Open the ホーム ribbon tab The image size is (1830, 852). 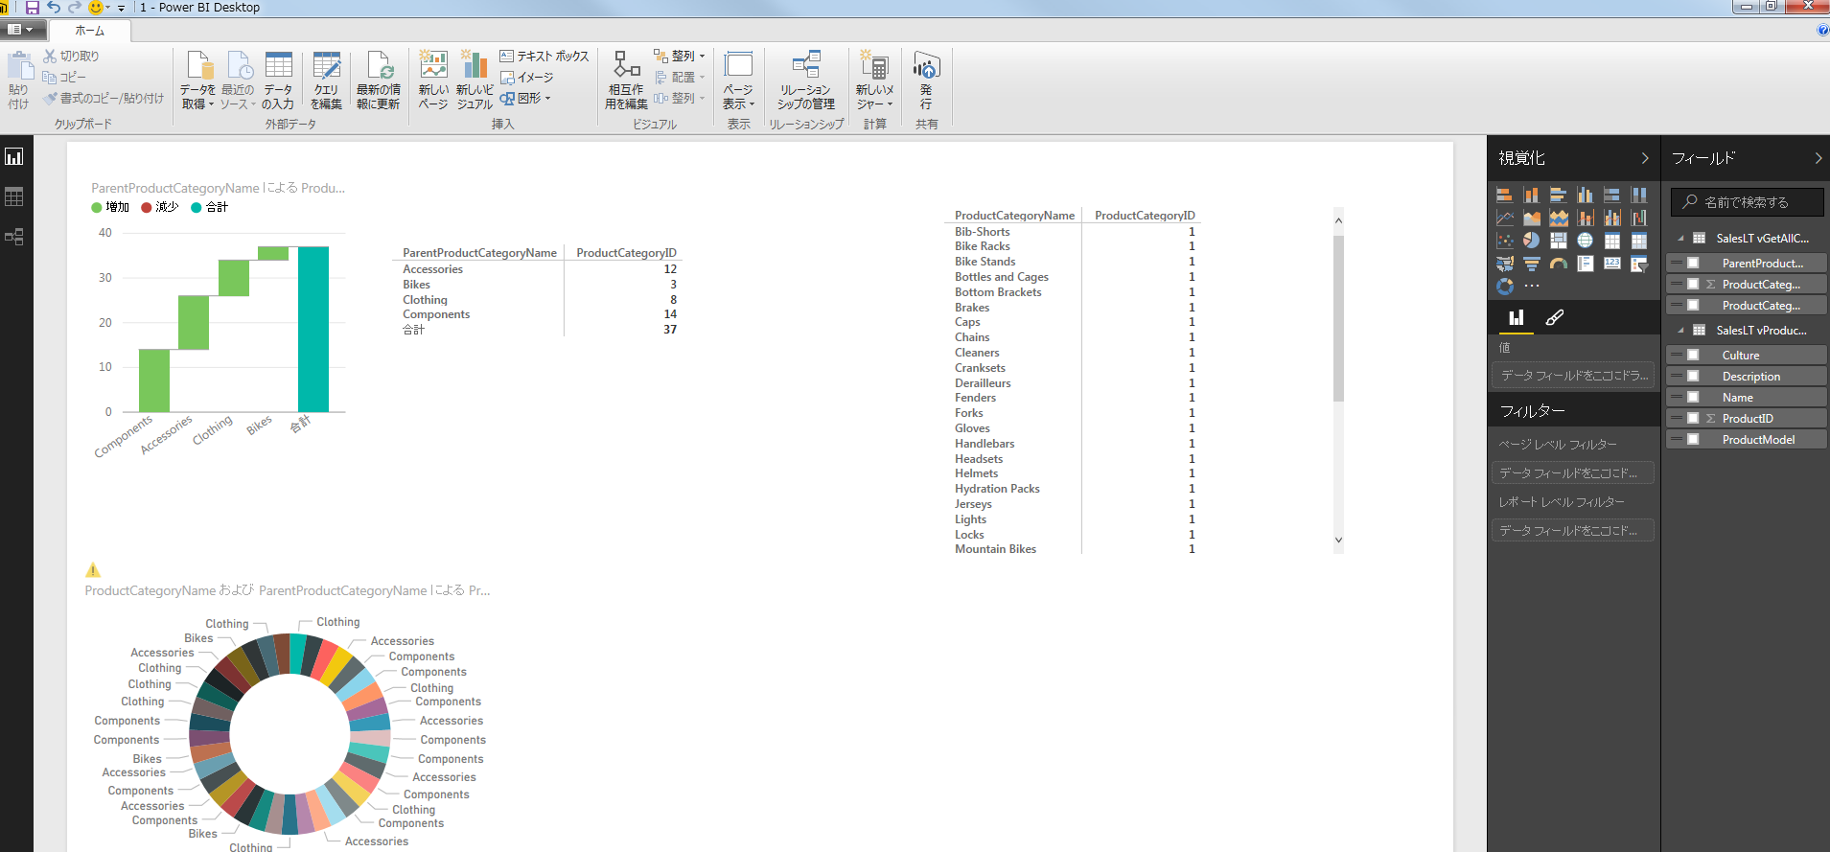89,31
